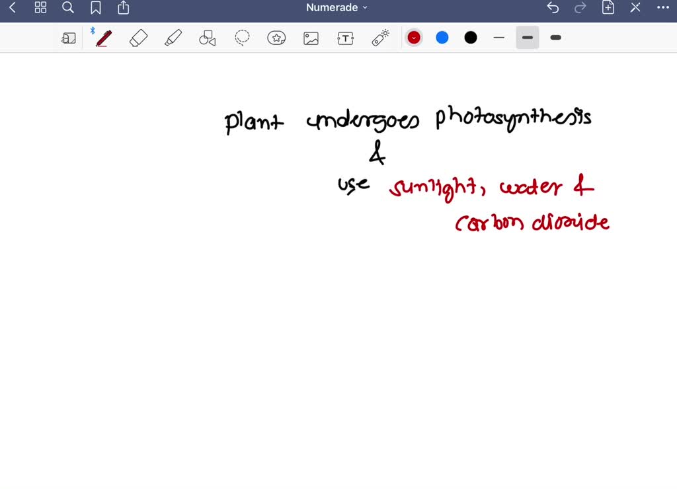Select the Eraser tool
The image size is (677, 489).
138,38
